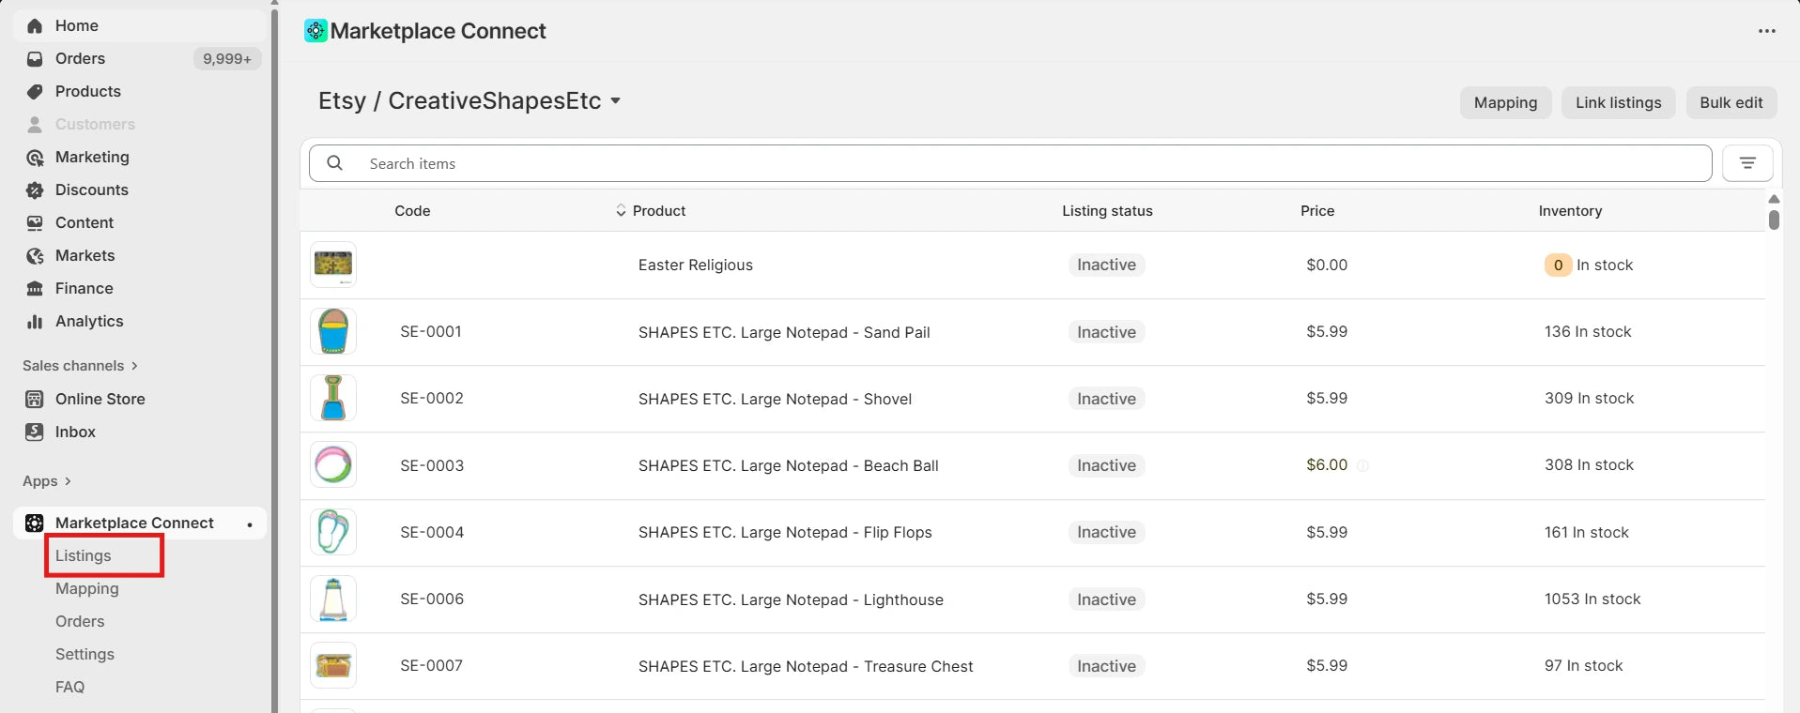Expand the Apps section chevron

(68, 481)
